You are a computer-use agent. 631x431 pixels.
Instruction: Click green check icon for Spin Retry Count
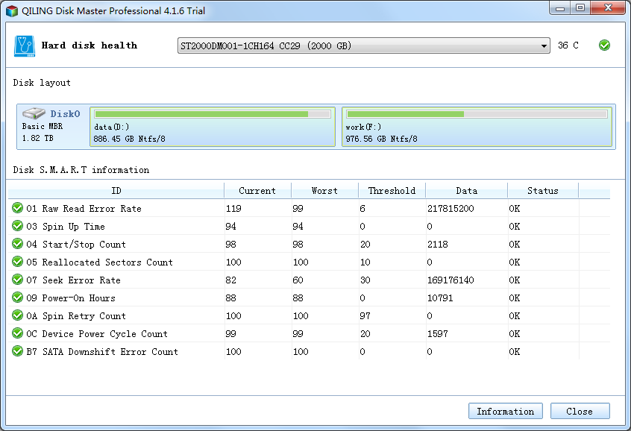[x=17, y=315]
